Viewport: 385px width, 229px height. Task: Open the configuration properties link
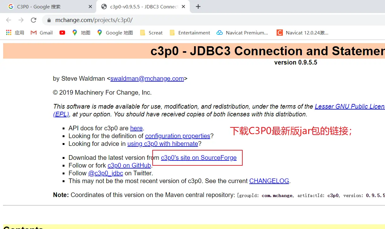click(178, 136)
